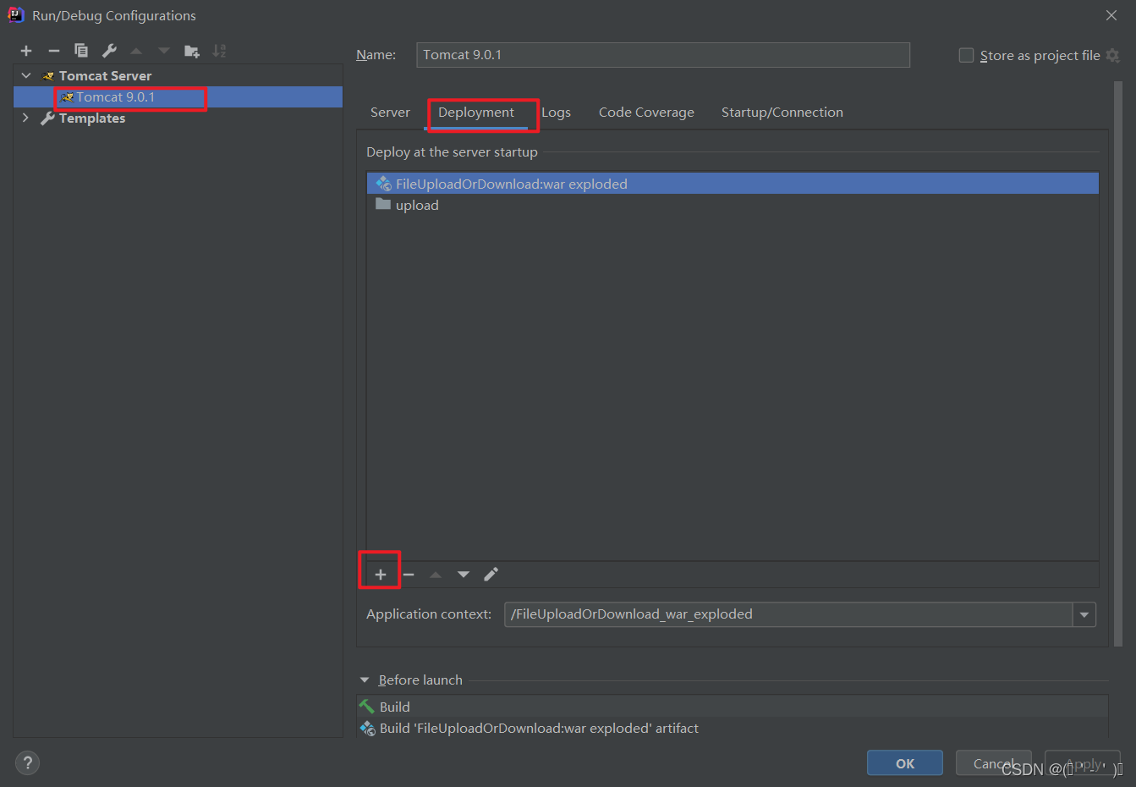
Task: Click the Apply button
Action: (1083, 763)
